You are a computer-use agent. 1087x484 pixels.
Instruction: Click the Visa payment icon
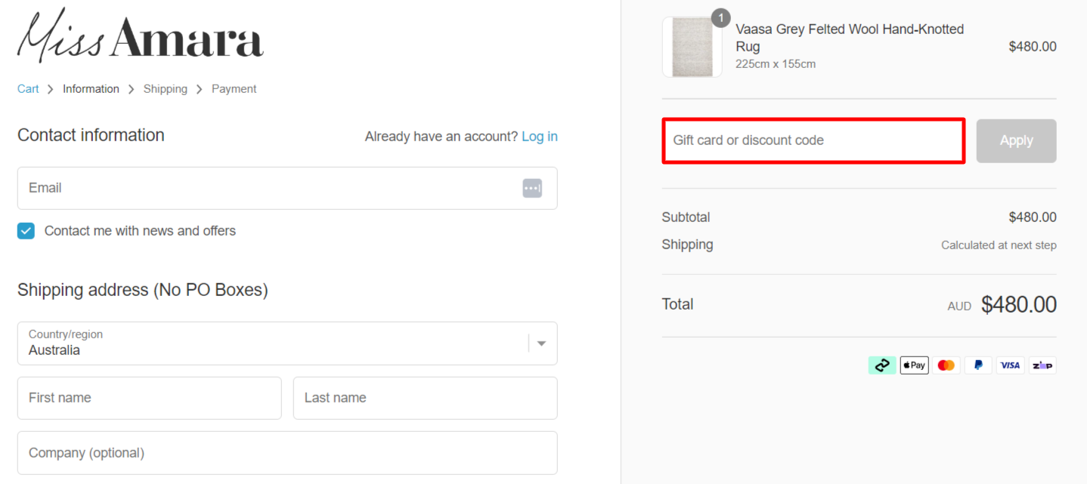point(1010,365)
